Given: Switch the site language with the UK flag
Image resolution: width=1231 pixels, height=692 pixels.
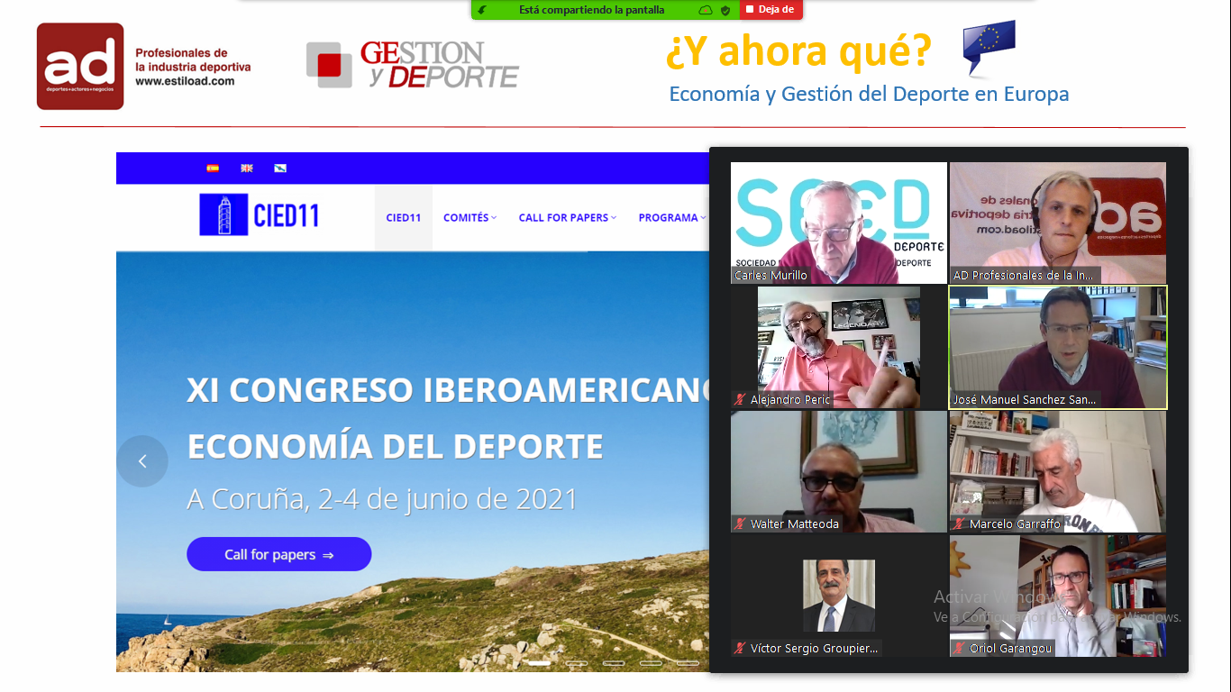Looking at the screenshot, I should point(247,168).
